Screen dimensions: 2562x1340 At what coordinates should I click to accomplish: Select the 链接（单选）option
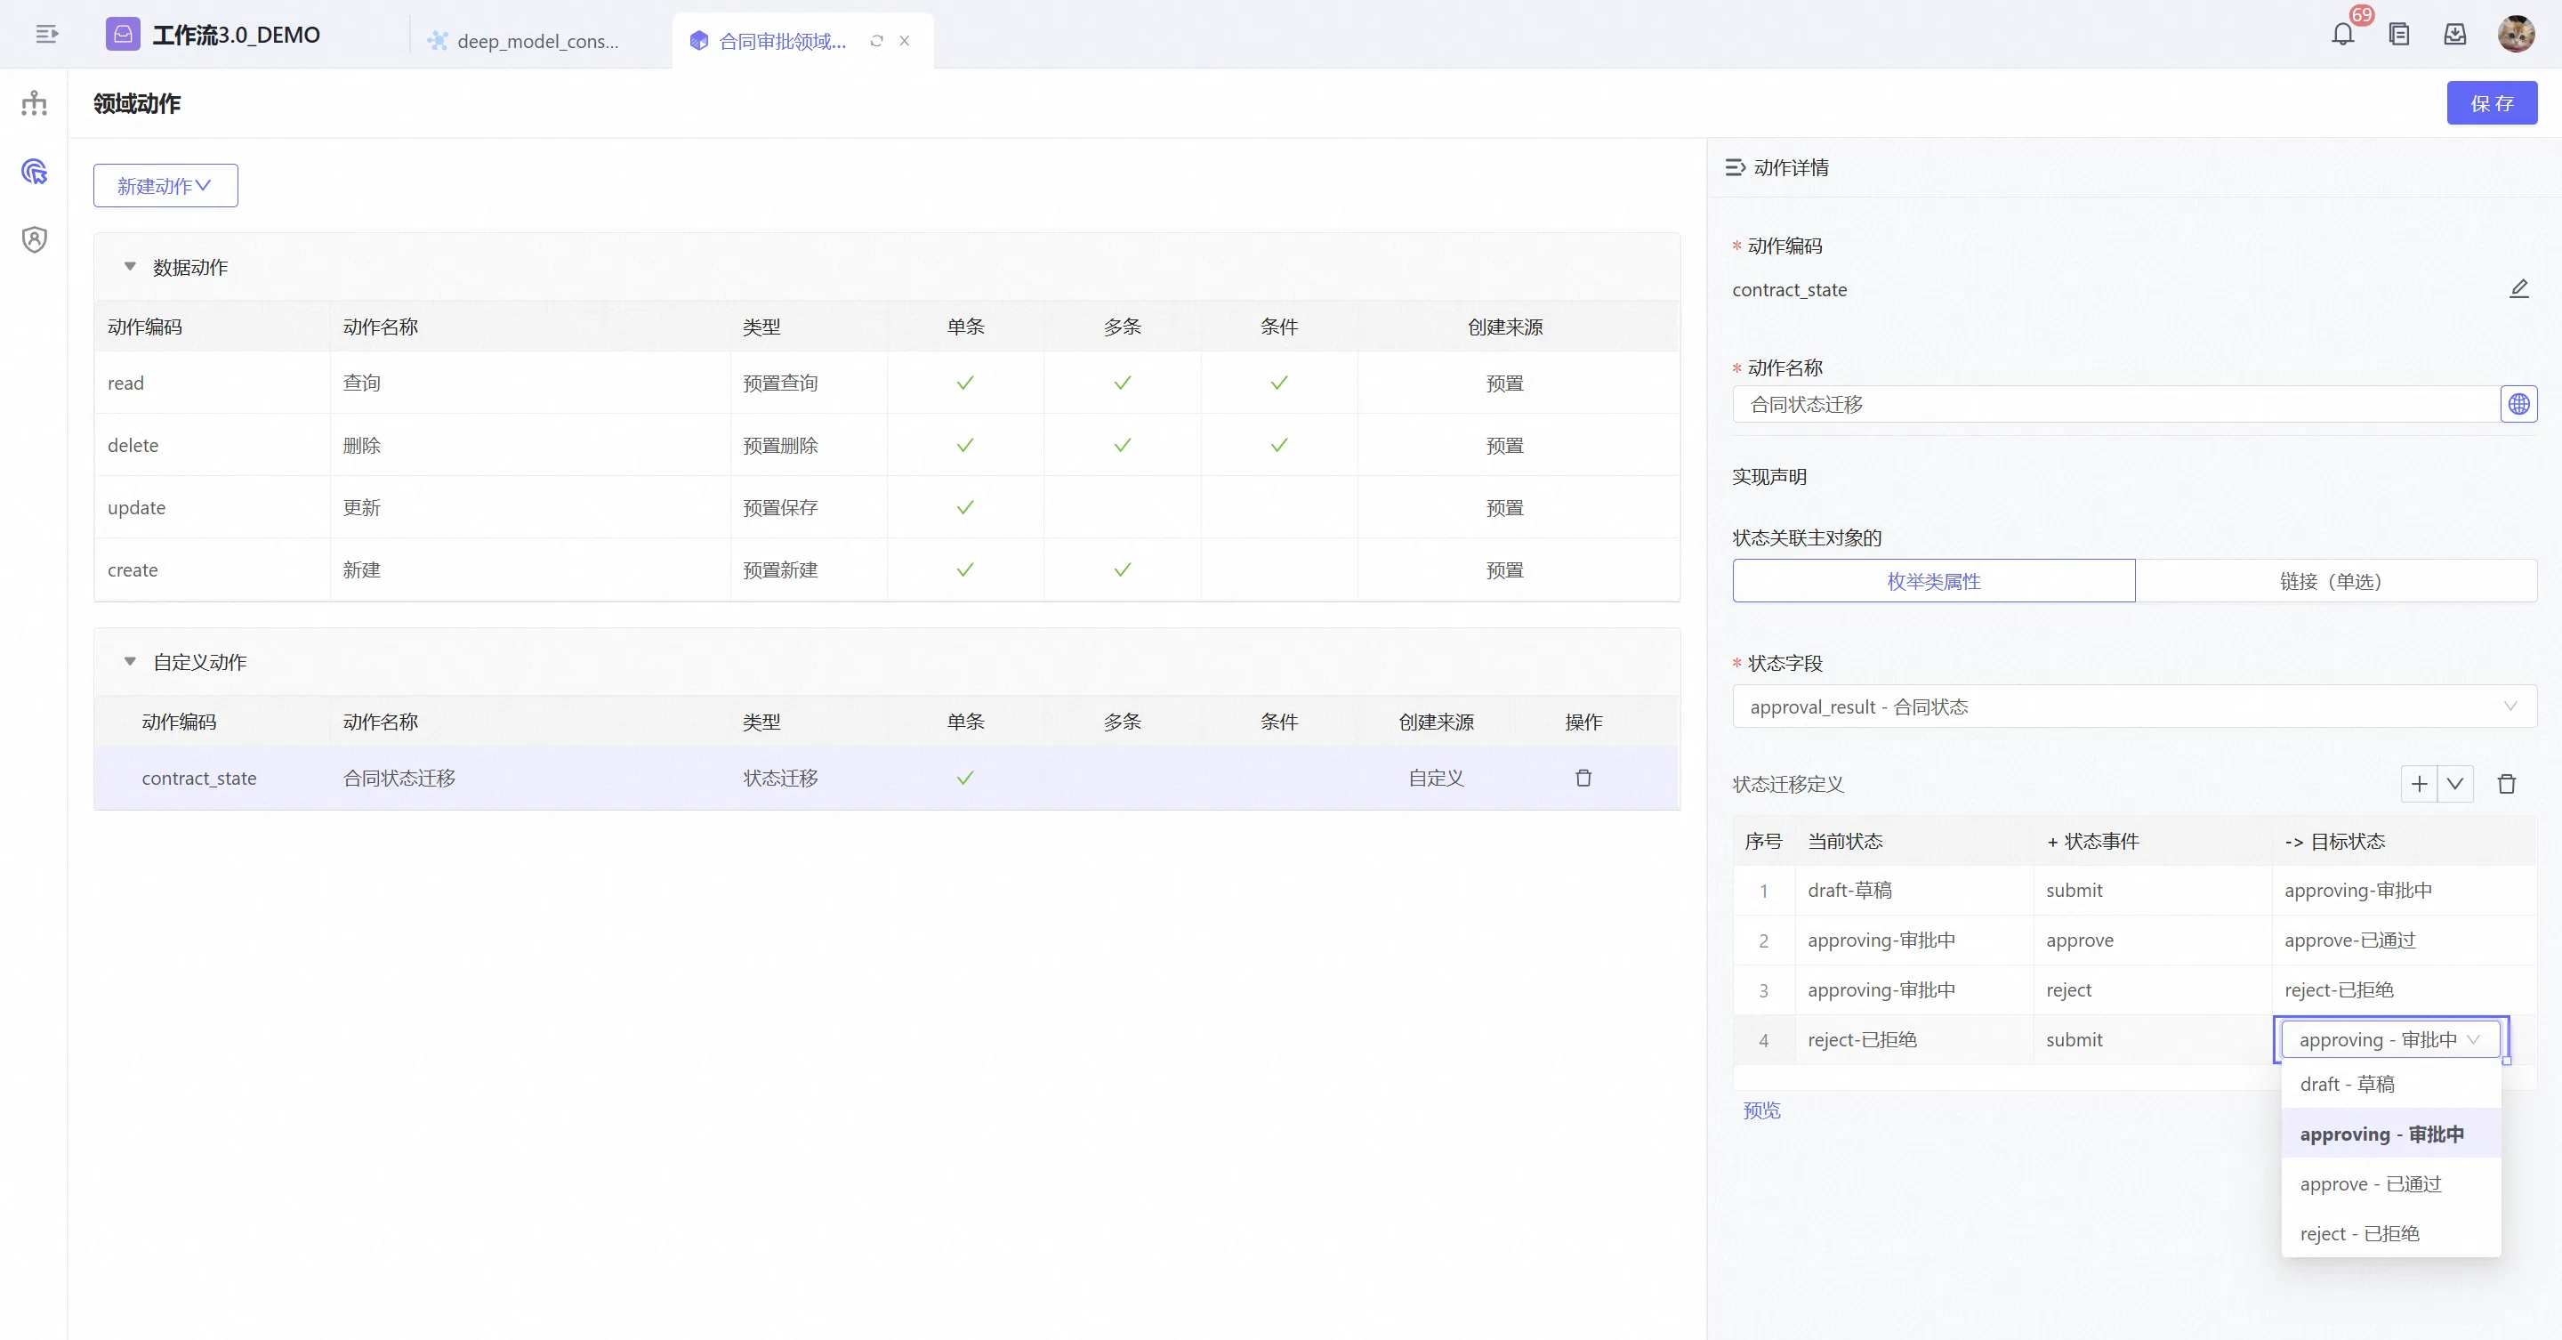coord(2335,581)
